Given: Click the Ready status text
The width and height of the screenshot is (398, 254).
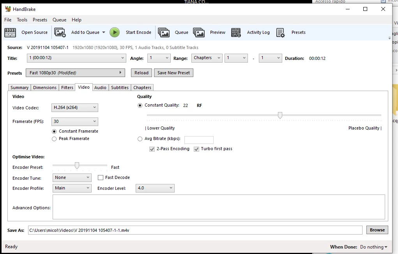Looking at the screenshot, I should click(x=11, y=247).
